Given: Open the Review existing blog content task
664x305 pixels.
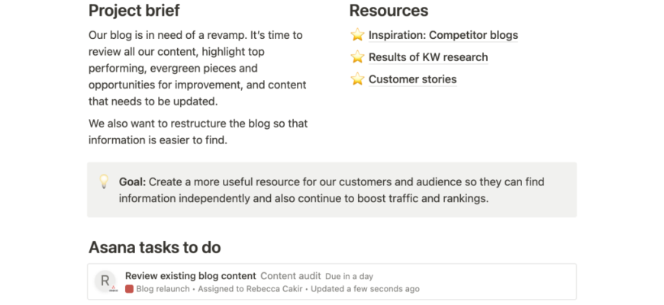Looking at the screenshot, I should pyautogui.click(x=191, y=276).
